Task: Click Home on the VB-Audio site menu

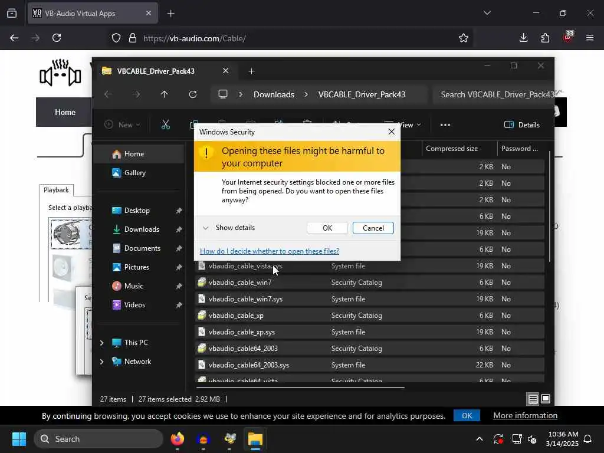Action: (x=65, y=112)
